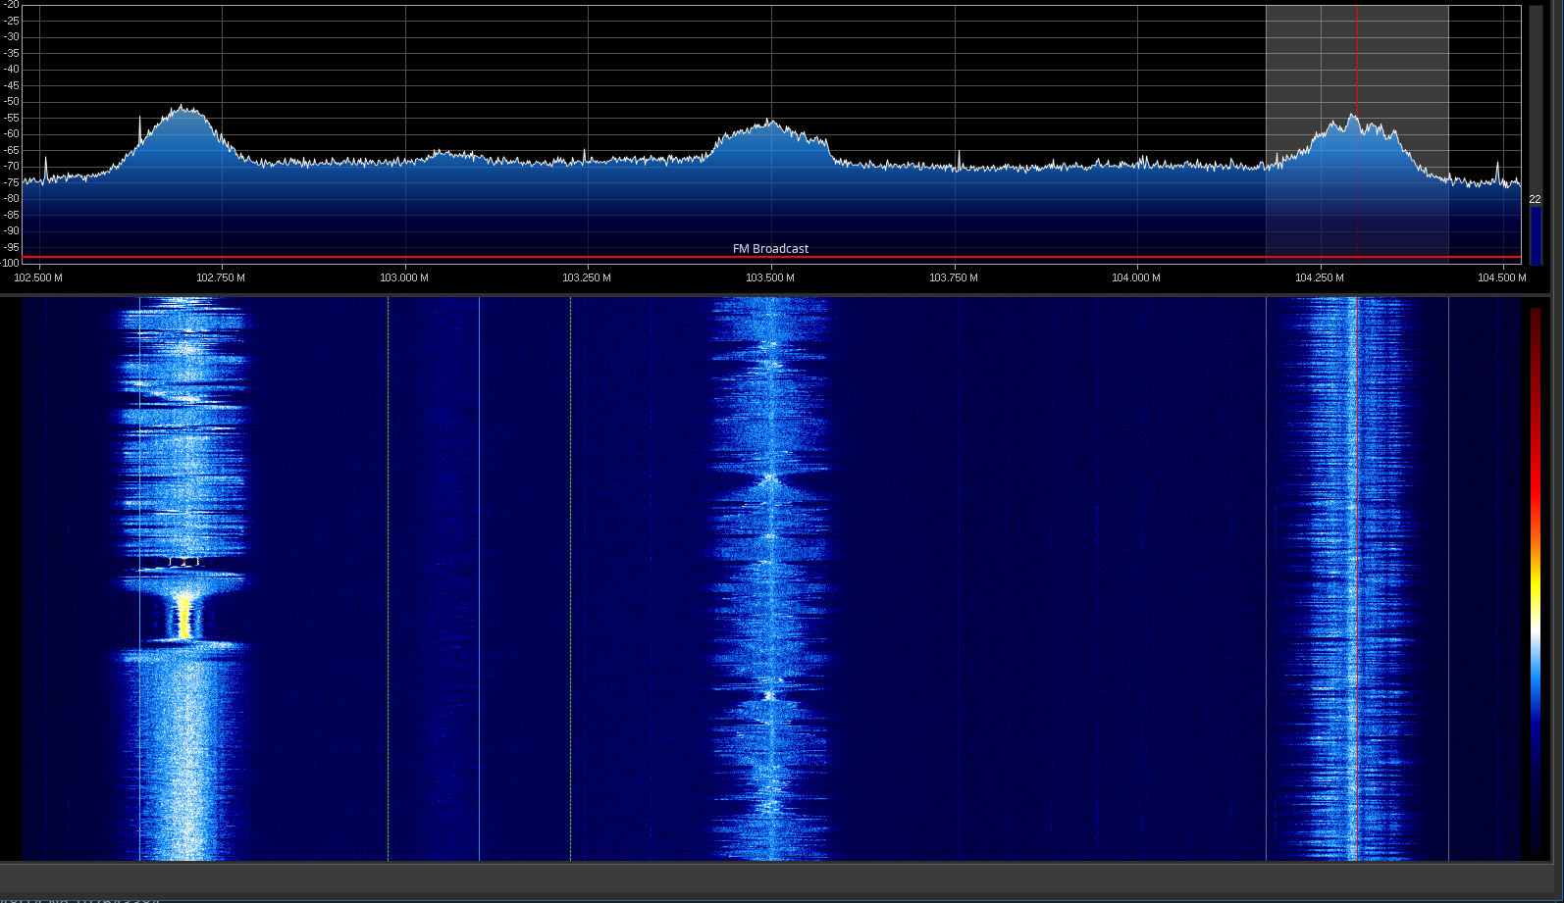The height and width of the screenshot is (903, 1564).
Task: Click the -85 dB scale label
Action: [x=11, y=215]
